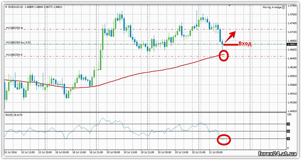
Task: Click the current price label 1.46811
Action: 292,44
